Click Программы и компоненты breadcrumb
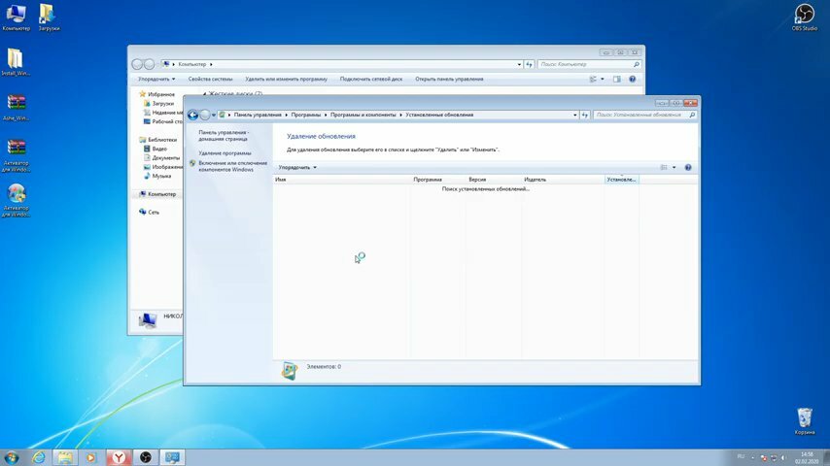This screenshot has width=830, height=466. (363, 115)
